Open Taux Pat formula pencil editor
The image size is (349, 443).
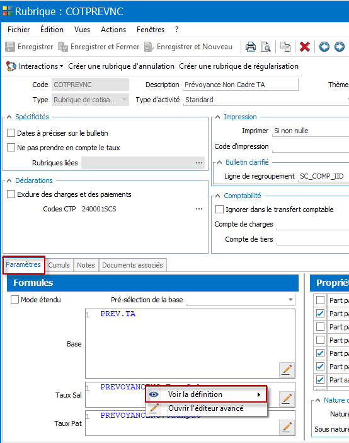tap(287, 427)
